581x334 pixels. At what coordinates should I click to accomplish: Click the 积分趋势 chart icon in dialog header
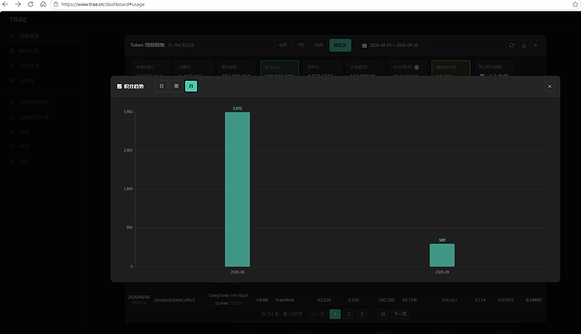tap(120, 87)
